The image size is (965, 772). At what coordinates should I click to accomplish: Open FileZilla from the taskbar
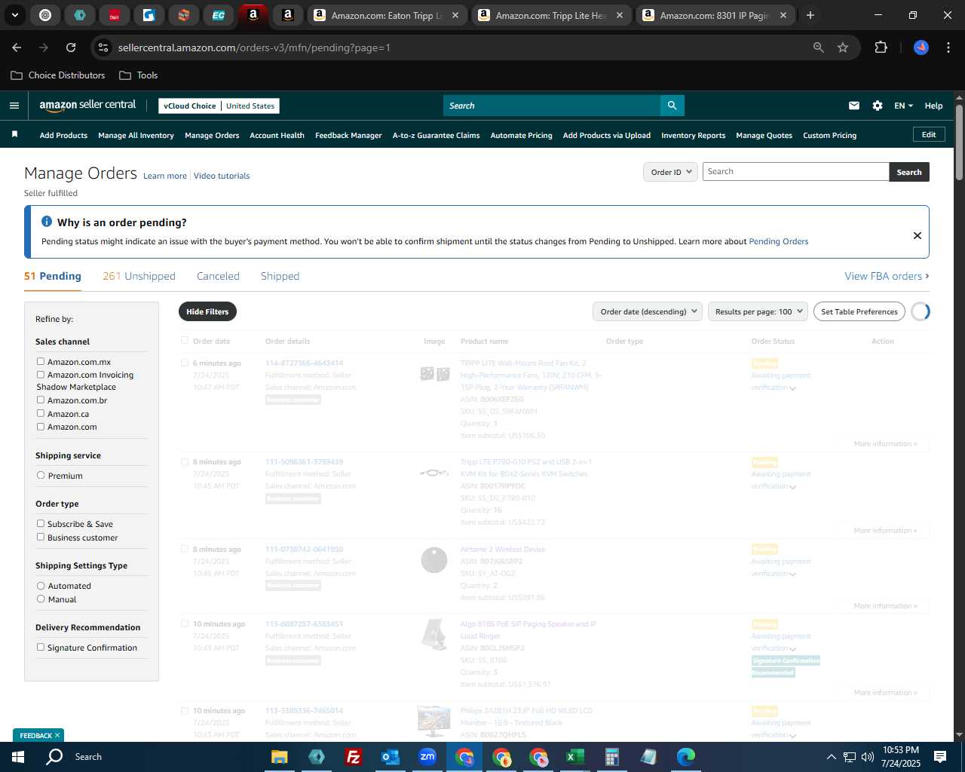[x=353, y=757]
